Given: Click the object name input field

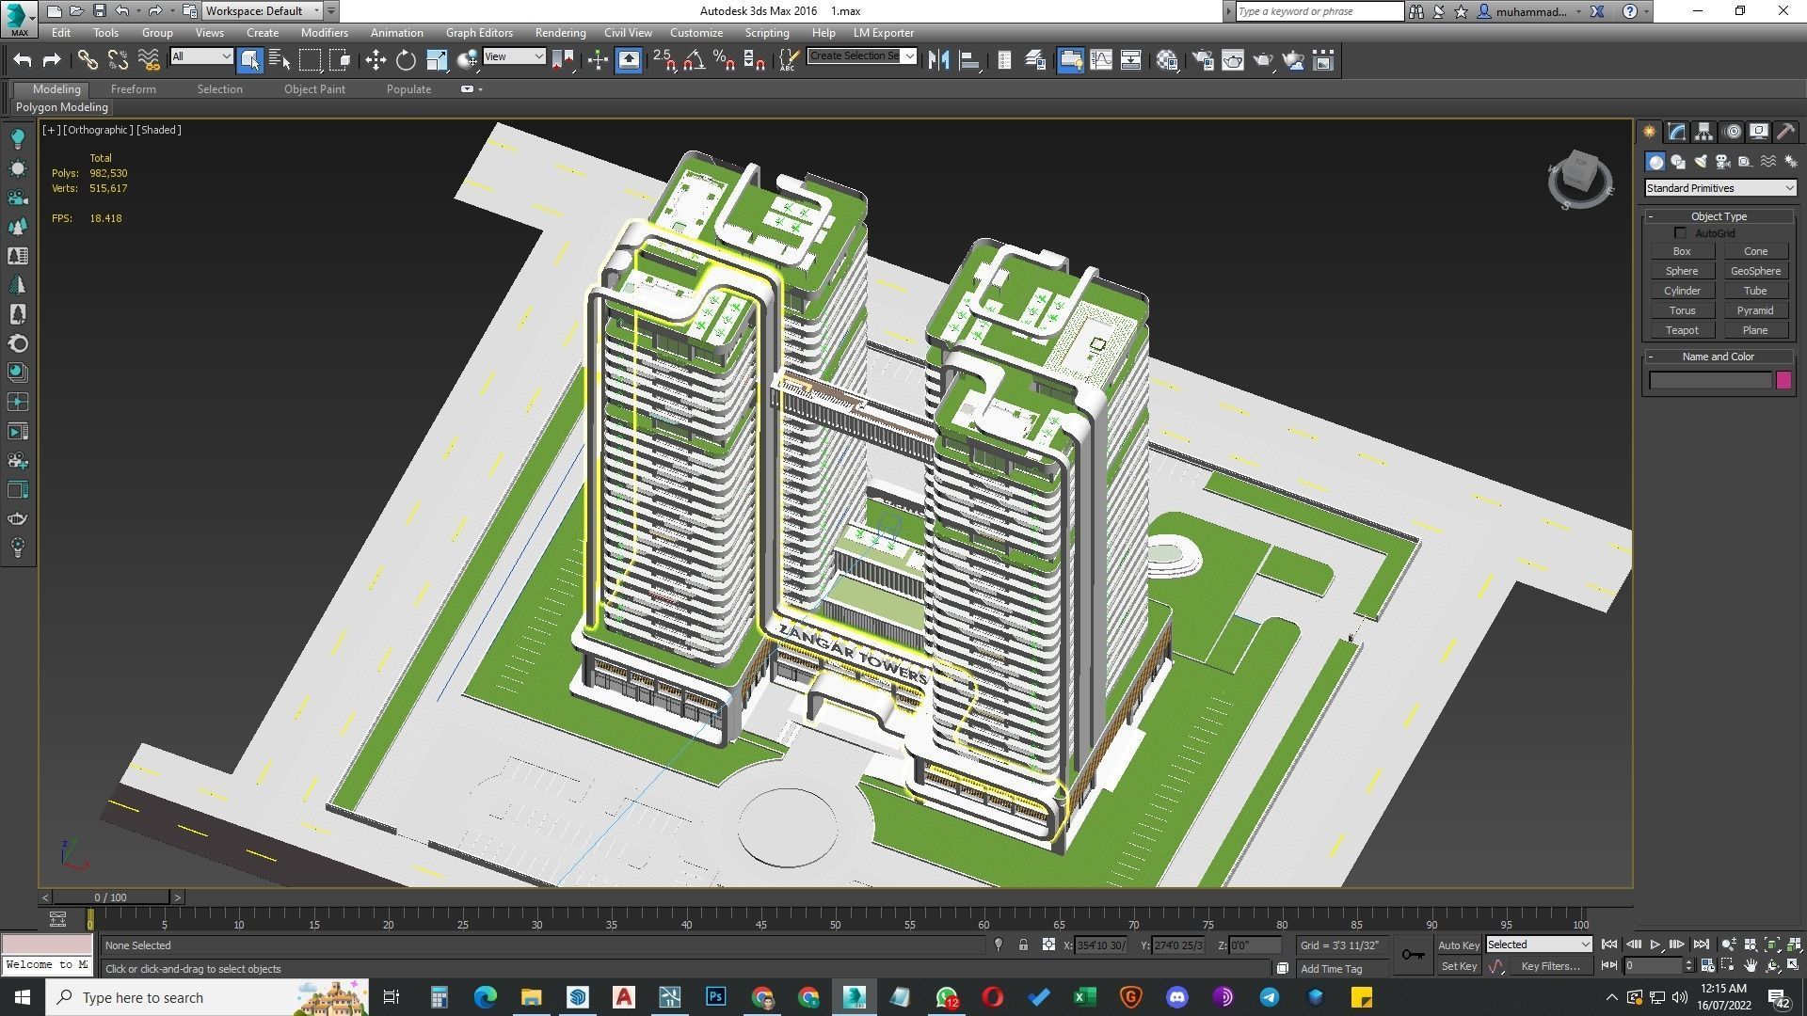Looking at the screenshot, I should click(1710, 380).
